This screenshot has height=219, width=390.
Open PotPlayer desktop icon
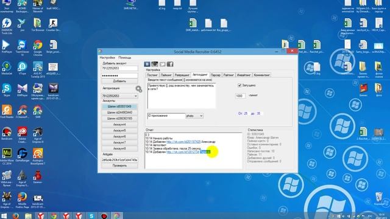click(x=7, y=47)
